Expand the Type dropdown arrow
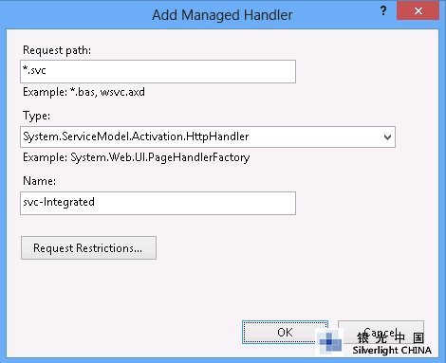 tap(387, 137)
